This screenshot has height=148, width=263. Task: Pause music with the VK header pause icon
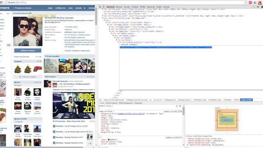click(x=85, y=8)
